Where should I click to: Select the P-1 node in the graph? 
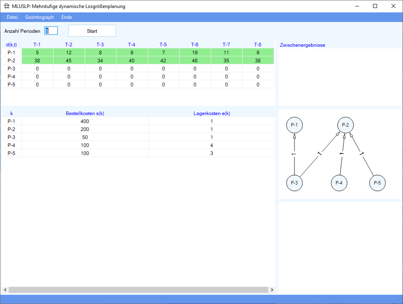pyautogui.click(x=294, y=125)
